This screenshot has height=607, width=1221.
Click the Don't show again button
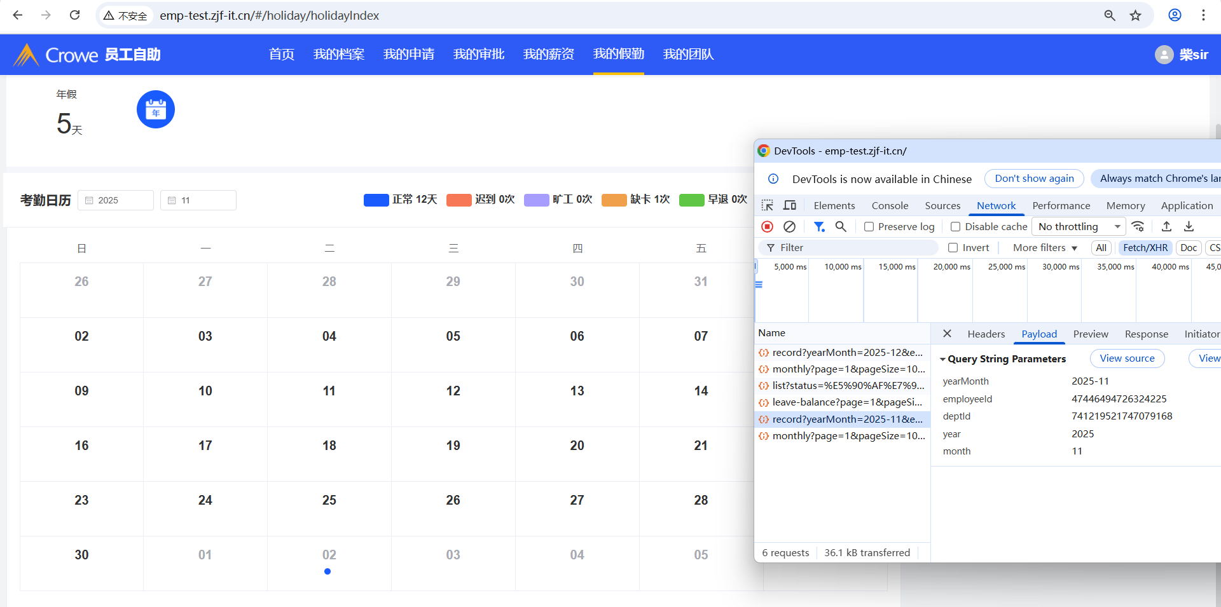[x=1034, y=179]
